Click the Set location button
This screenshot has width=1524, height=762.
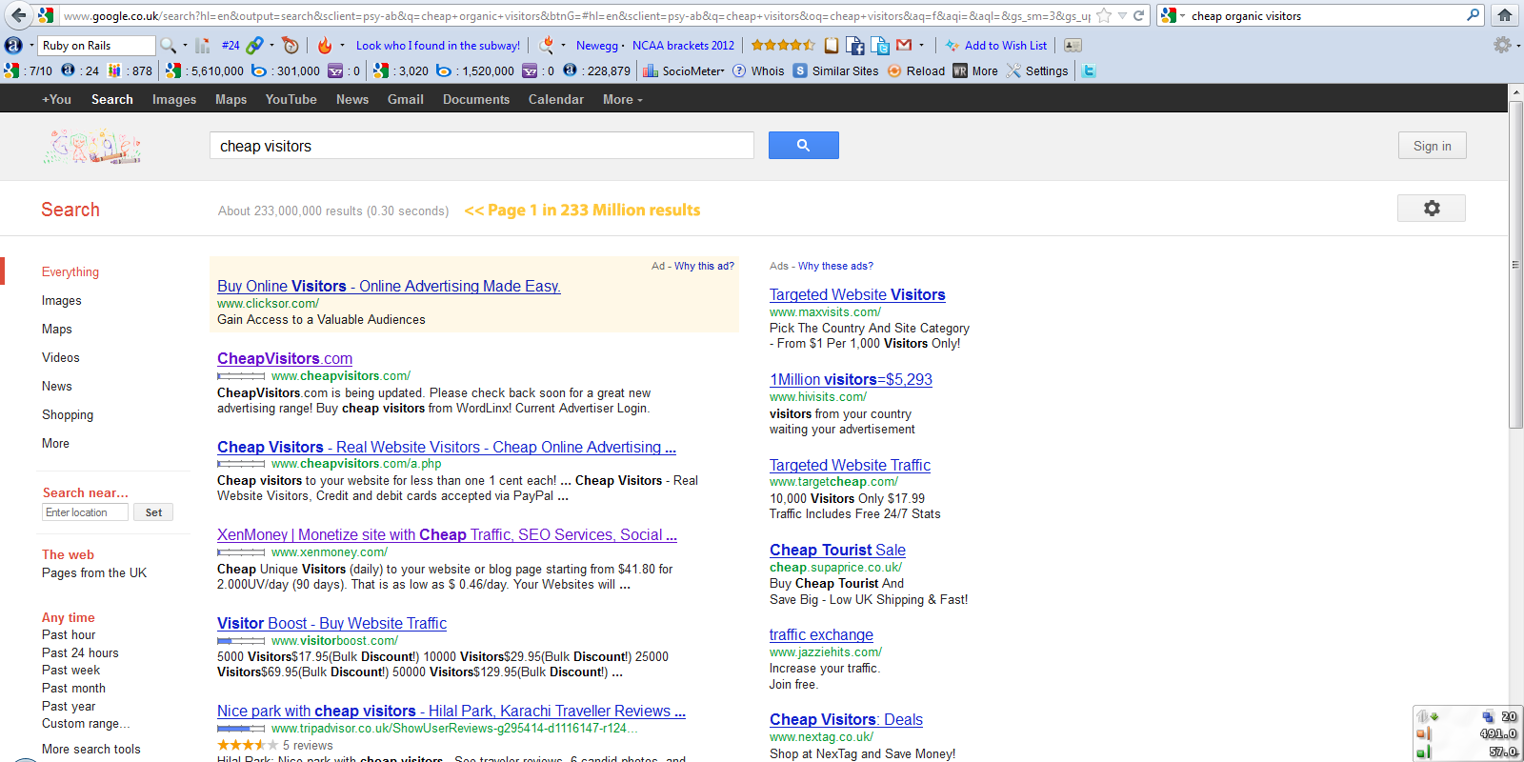153,512
